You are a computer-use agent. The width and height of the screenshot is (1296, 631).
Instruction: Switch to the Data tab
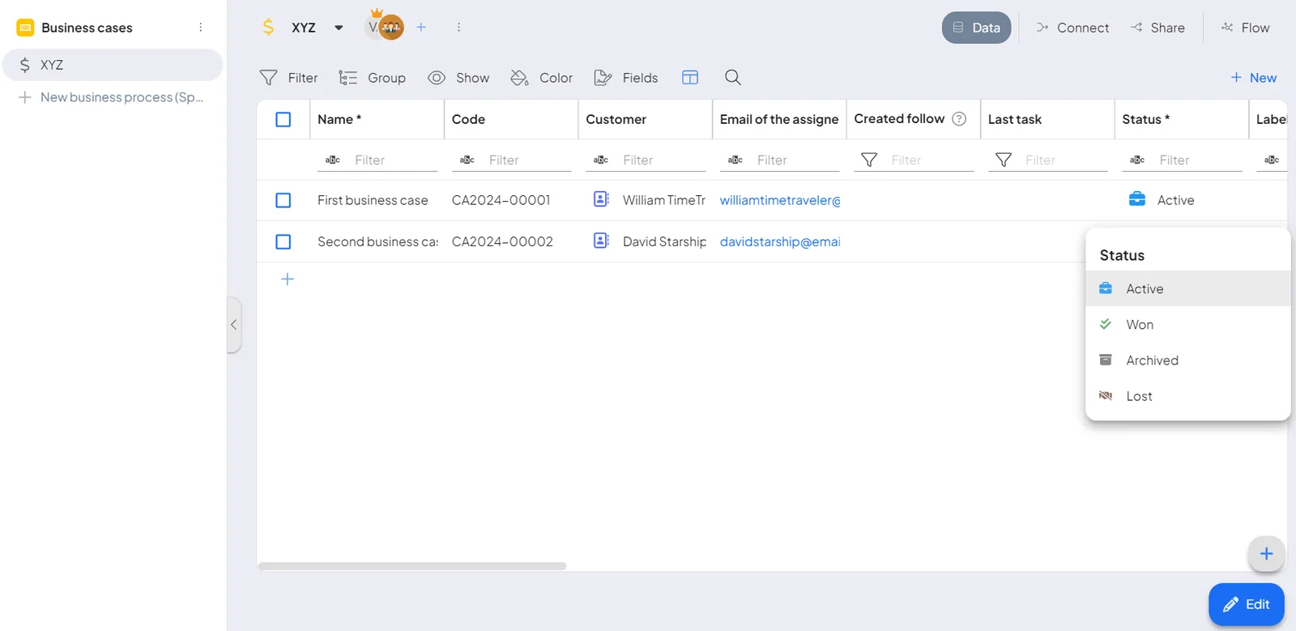click(x=976, y=28)
